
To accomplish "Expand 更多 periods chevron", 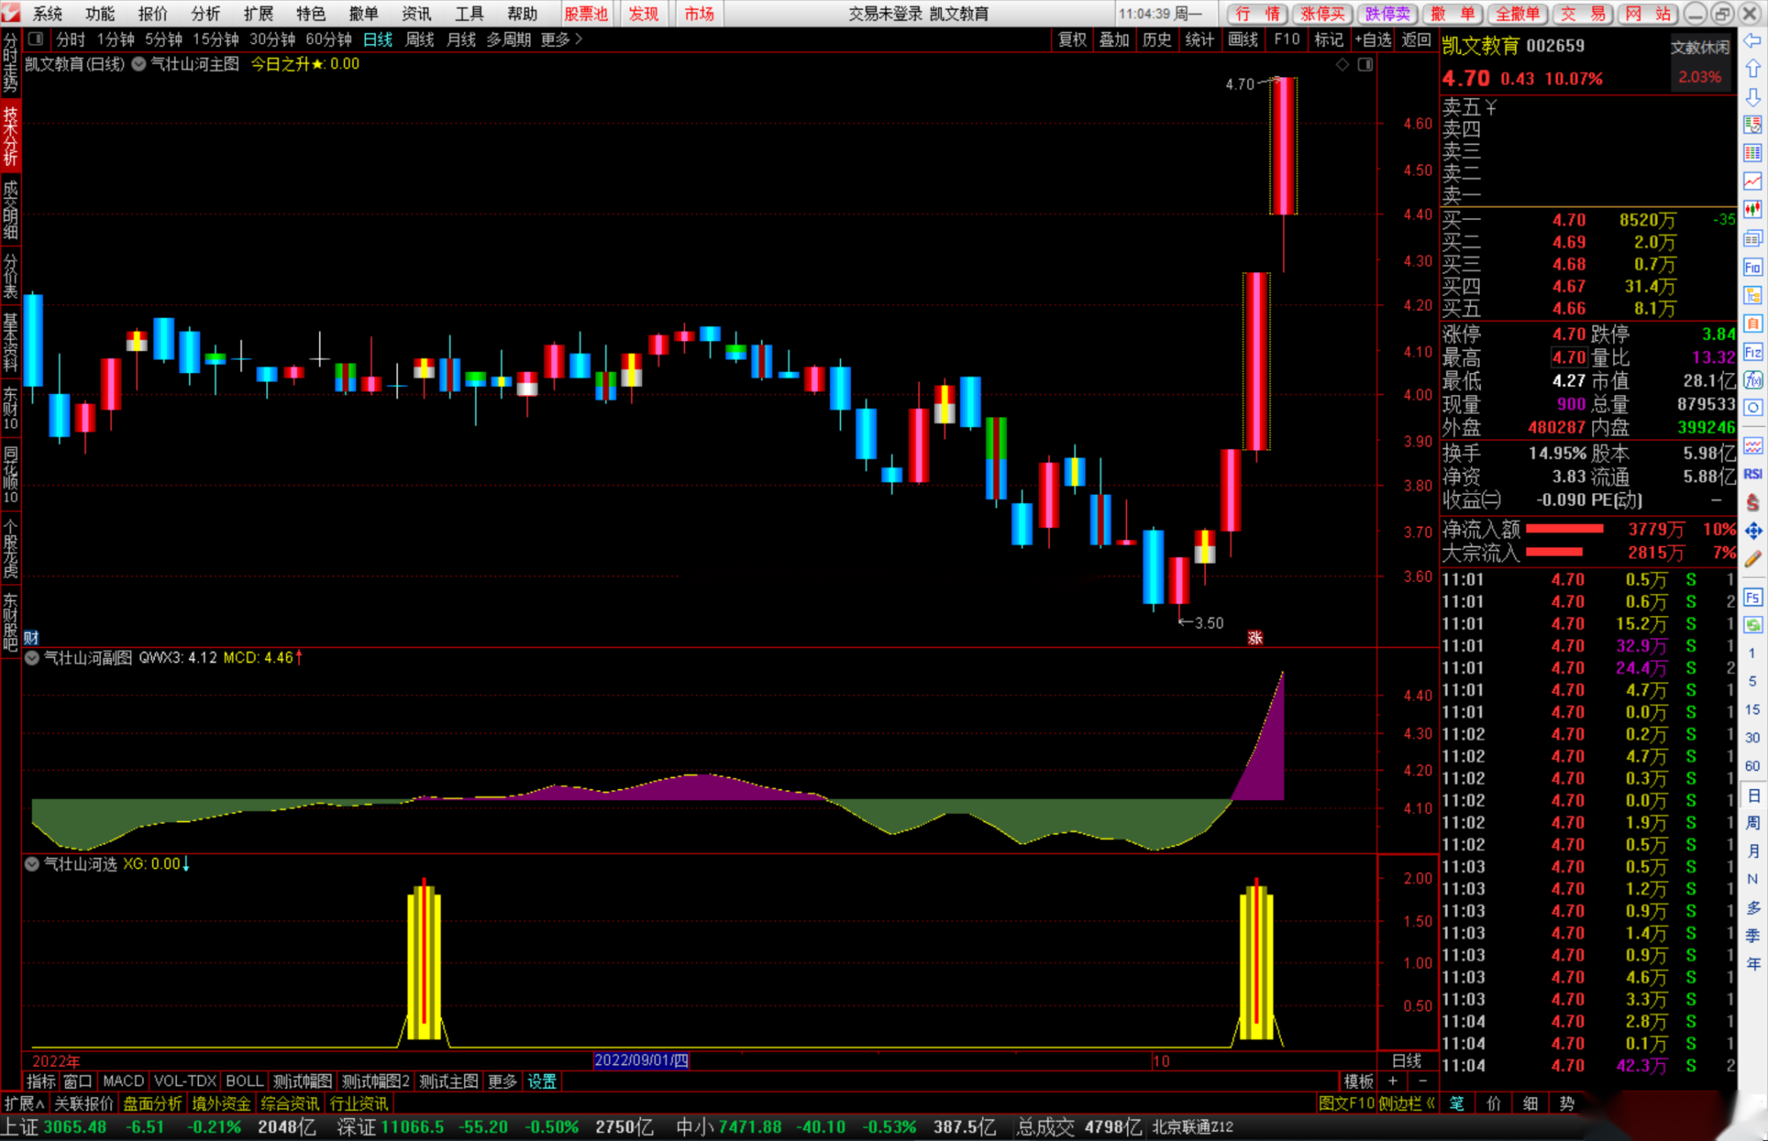I will (x=579, y=39).
